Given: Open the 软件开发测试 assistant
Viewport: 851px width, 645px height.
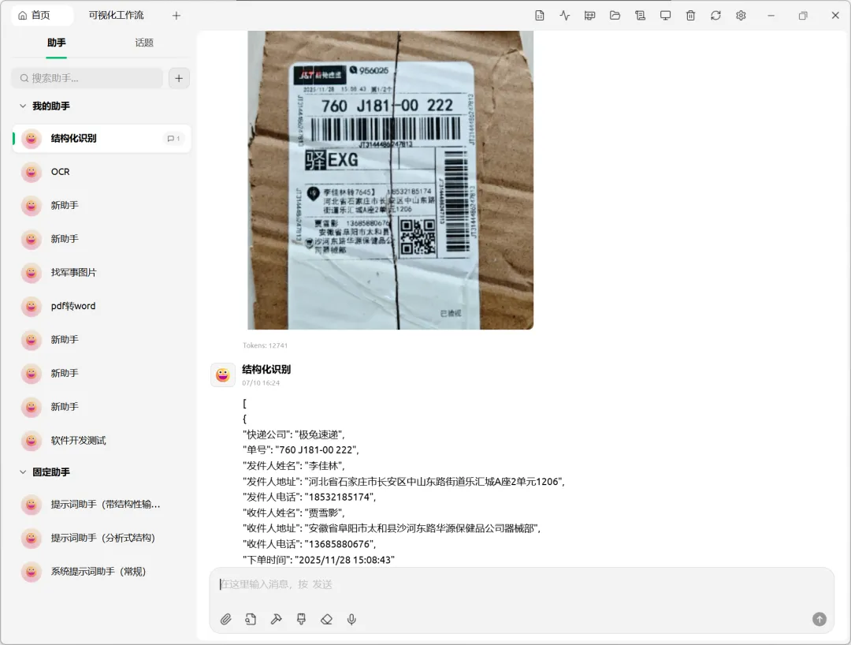Looking at the screenshot, I should point(102,440).
